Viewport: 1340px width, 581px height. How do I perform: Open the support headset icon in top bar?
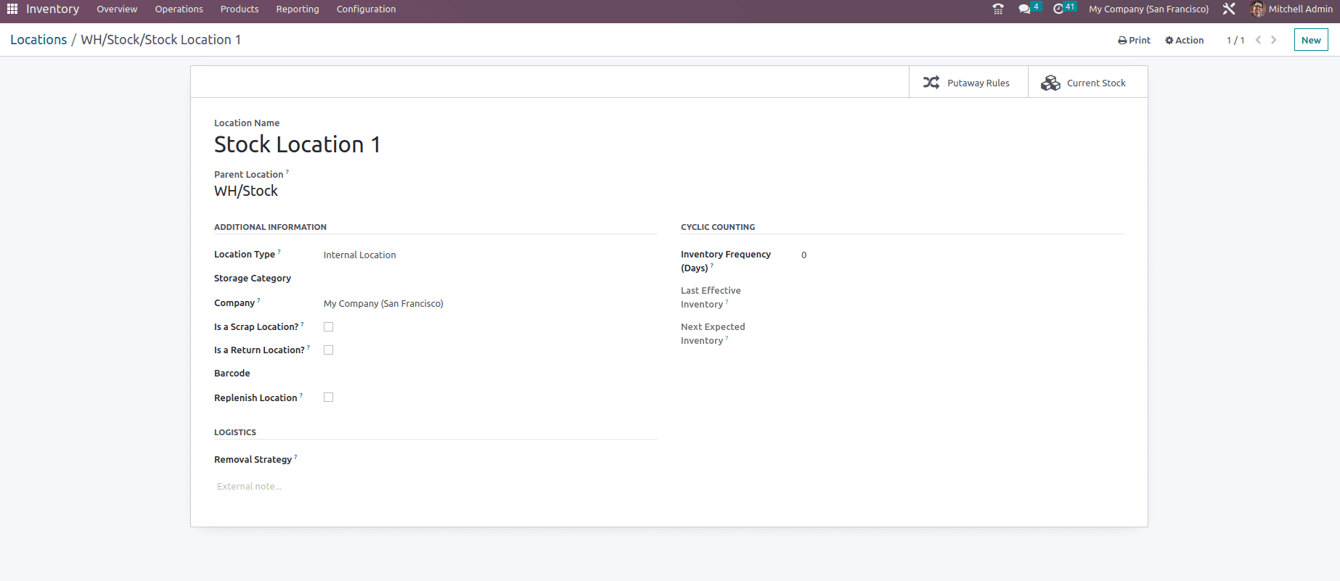(998, 9)
